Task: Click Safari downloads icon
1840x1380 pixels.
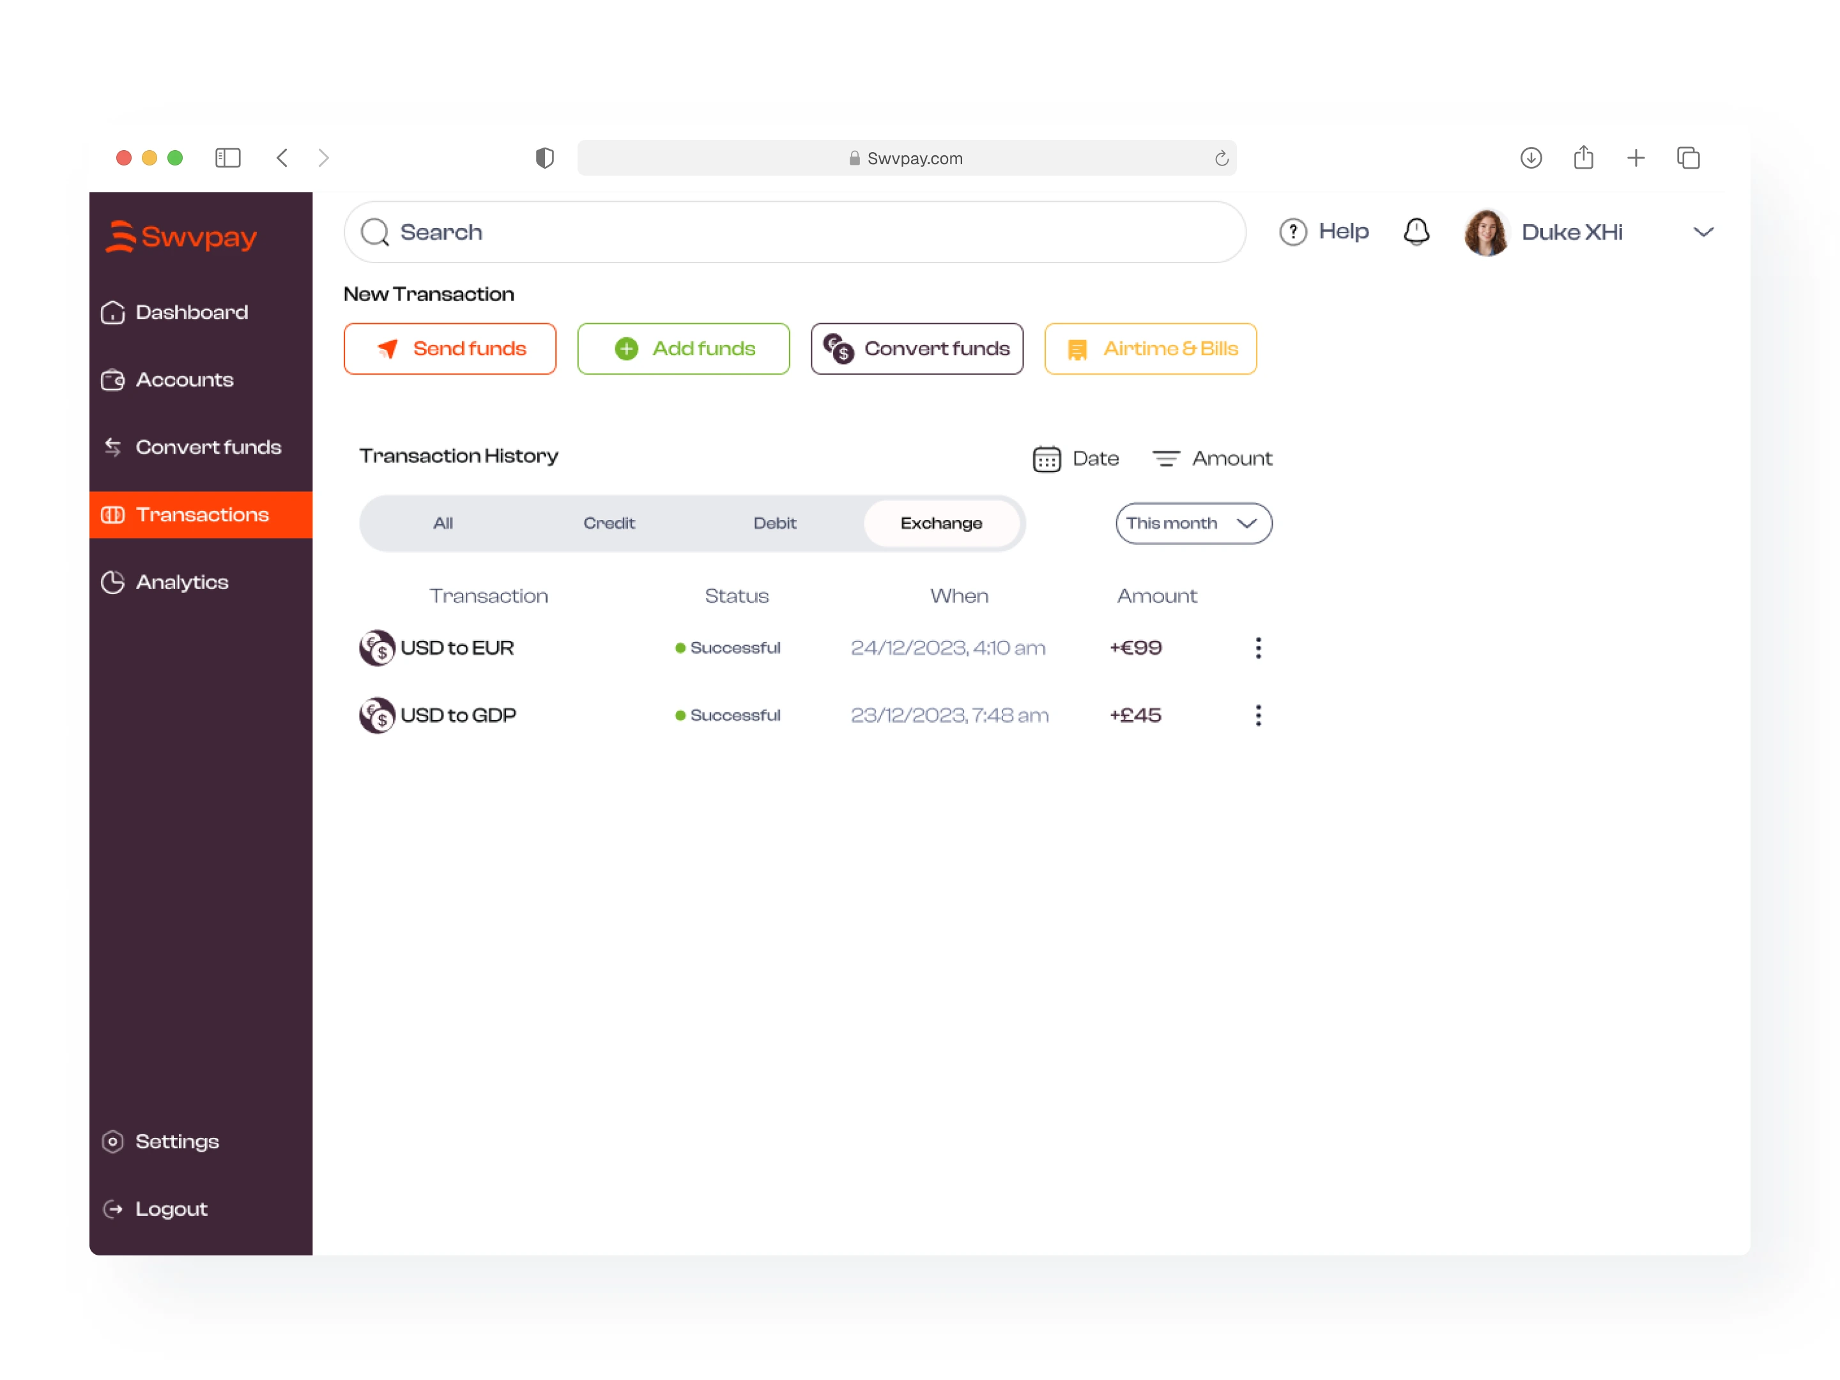Action: (x=1531, y=157)
